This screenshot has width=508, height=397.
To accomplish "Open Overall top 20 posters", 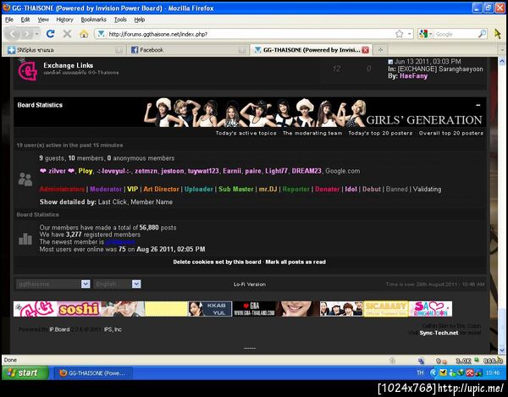I will (x=451, y=133).
